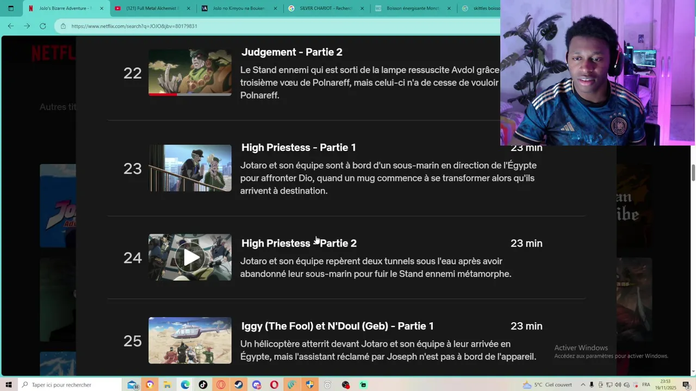Open Opera GX taskbar icon

pyautogui.click(x=221, y=384)
